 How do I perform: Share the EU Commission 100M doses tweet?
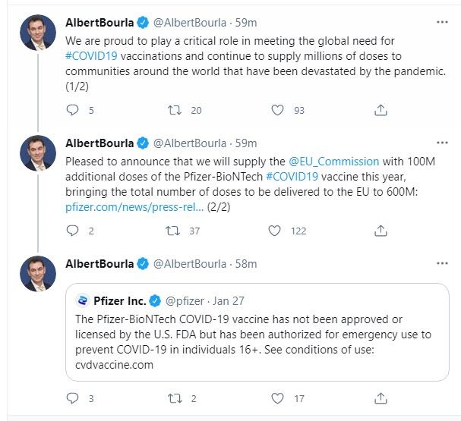coord(380,231)
